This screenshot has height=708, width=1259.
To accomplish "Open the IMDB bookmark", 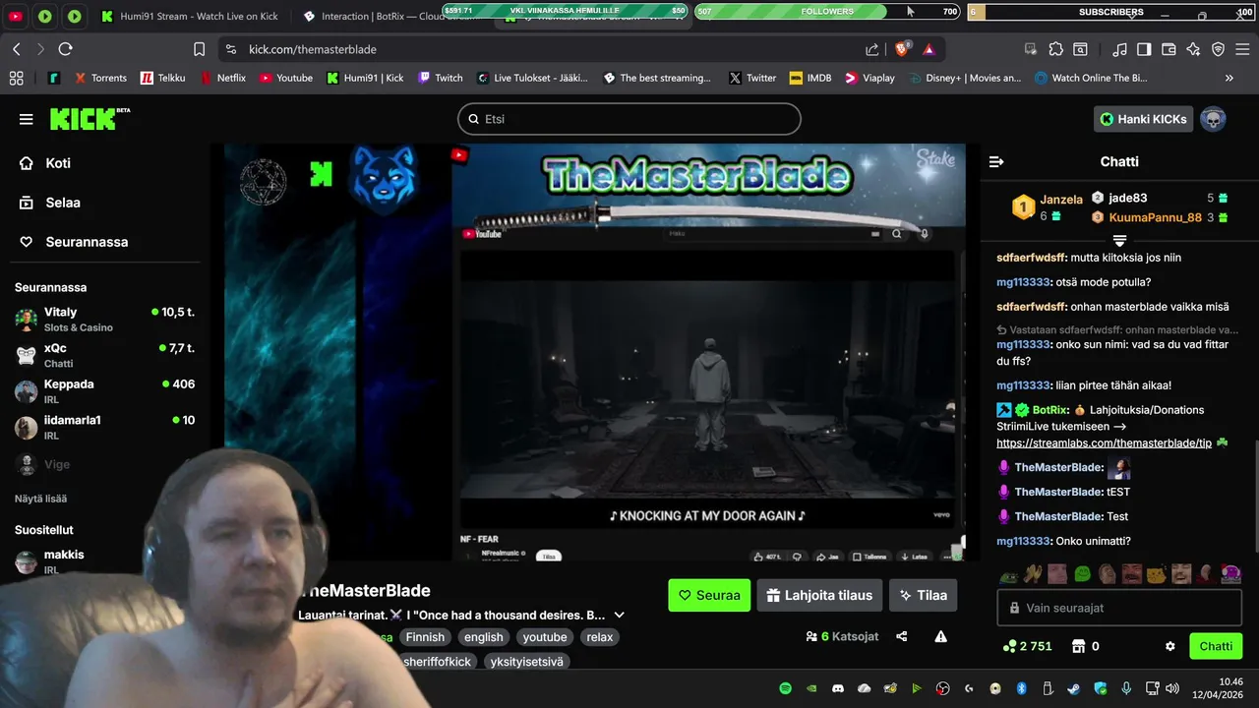I will (x=809, y=78).
